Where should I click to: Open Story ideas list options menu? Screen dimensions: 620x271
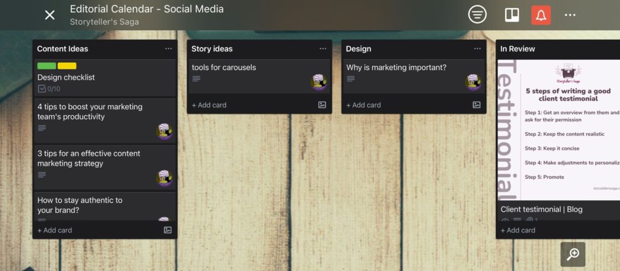pos(323,49)
